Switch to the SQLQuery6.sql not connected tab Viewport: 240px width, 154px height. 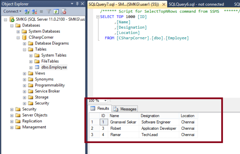(196, 4)
